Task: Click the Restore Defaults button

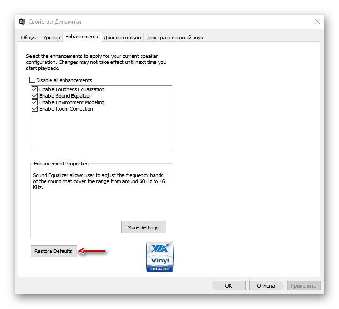Action: tap(54, 251)
